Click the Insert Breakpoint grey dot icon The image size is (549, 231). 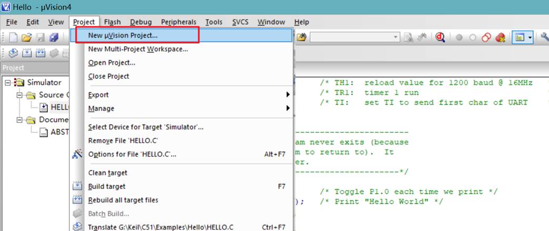459,37
